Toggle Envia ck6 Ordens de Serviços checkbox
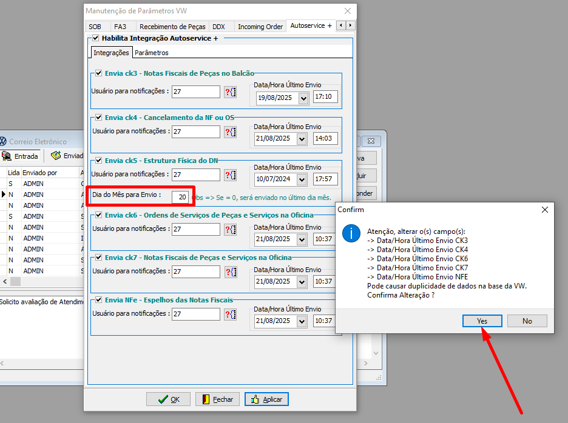Viewport: 568px width, 423px height. (x=98, y=215)
